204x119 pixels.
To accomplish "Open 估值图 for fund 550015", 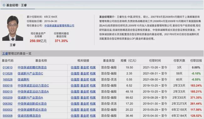I will point(75,92).
